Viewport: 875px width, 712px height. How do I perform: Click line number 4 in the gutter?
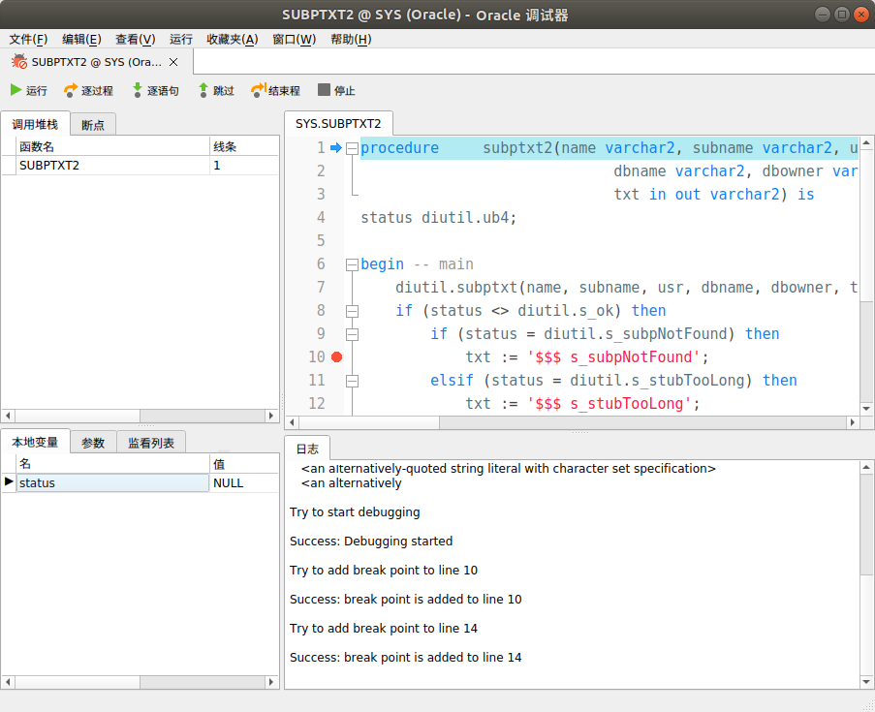pyautogui.click(x=321, y=218)
